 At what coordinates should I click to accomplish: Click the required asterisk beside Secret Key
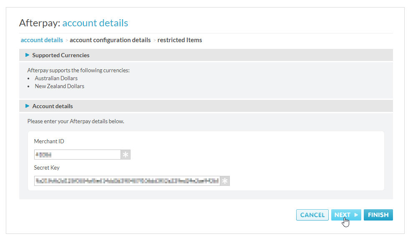225,181
